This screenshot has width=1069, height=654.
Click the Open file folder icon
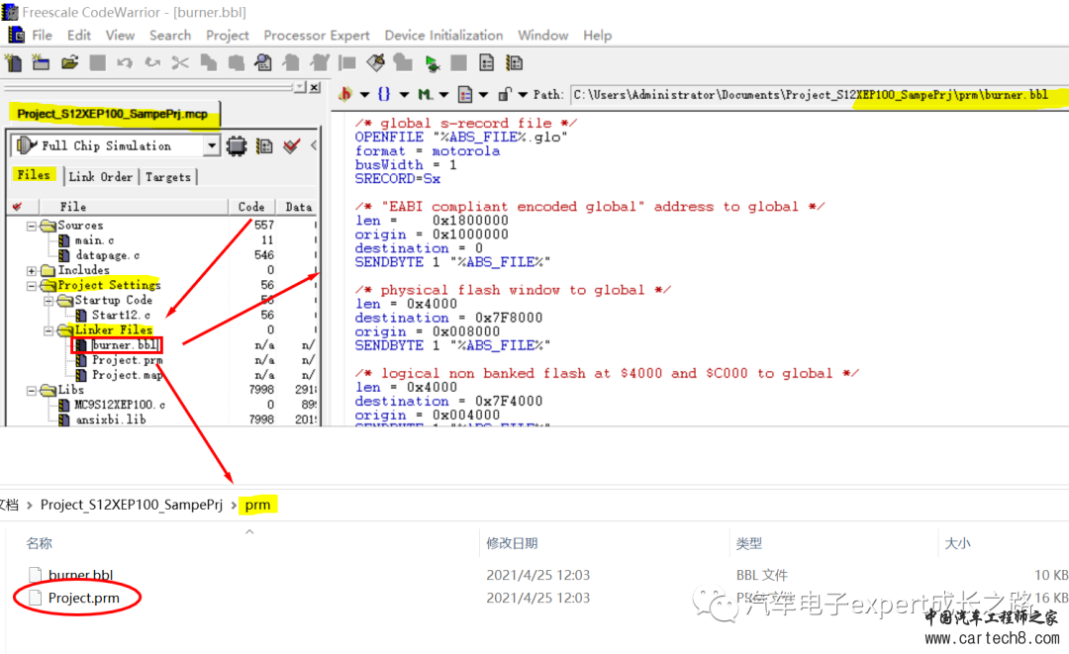point(69,63)
